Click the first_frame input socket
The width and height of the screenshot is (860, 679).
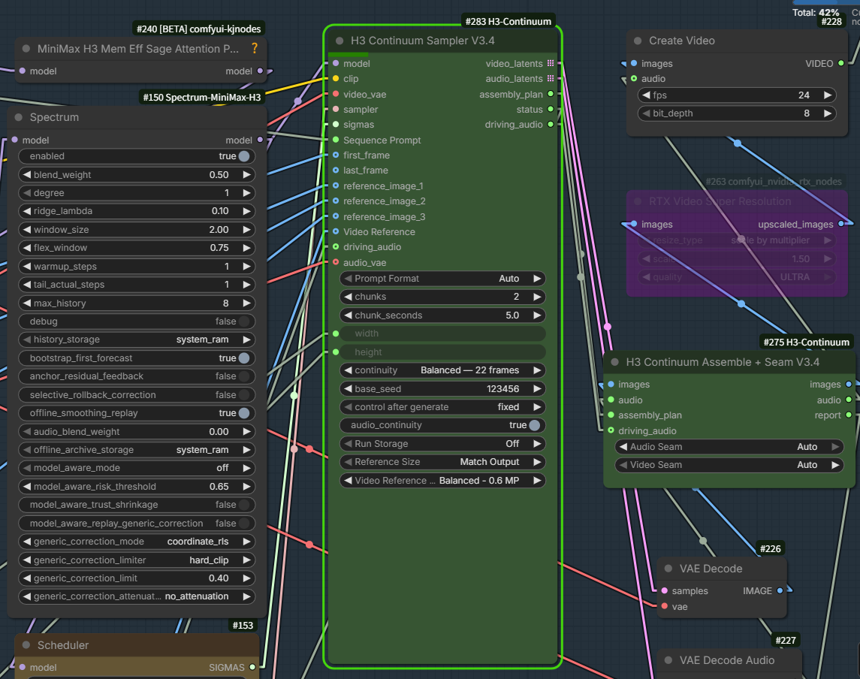[x=336, y=155]
